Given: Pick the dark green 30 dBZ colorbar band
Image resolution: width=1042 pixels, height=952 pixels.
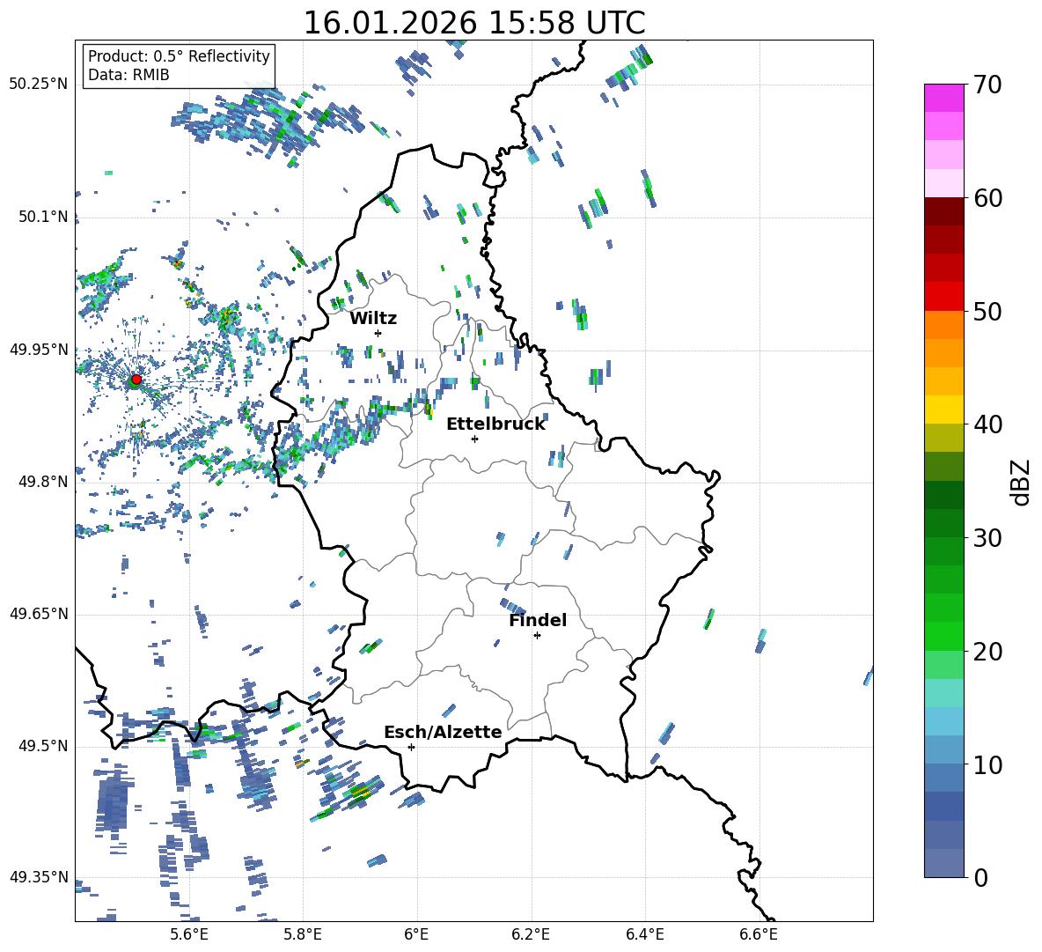Looking at the screenshot, I should pos(944,523).
